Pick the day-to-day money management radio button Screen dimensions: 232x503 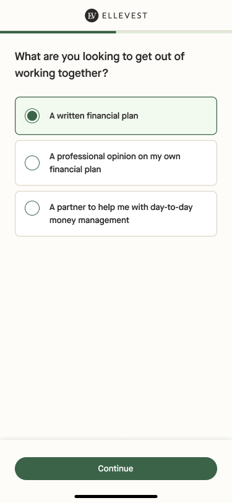point(32,208)
